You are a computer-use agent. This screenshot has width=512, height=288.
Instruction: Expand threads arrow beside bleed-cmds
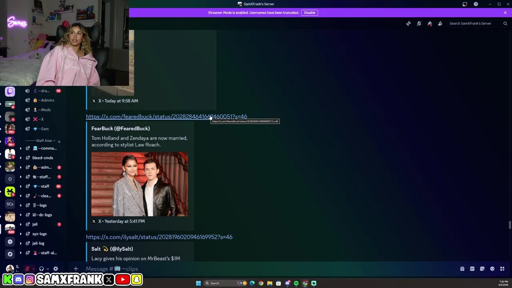click(21, 158)
